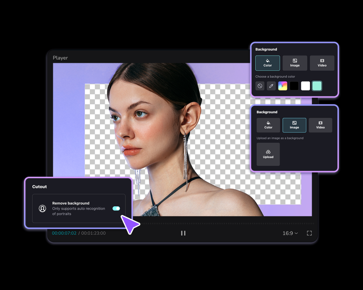The width and height of the screenshot is (363, 290).
Task: Collapse the Background panel
Action: coord(266,49)
